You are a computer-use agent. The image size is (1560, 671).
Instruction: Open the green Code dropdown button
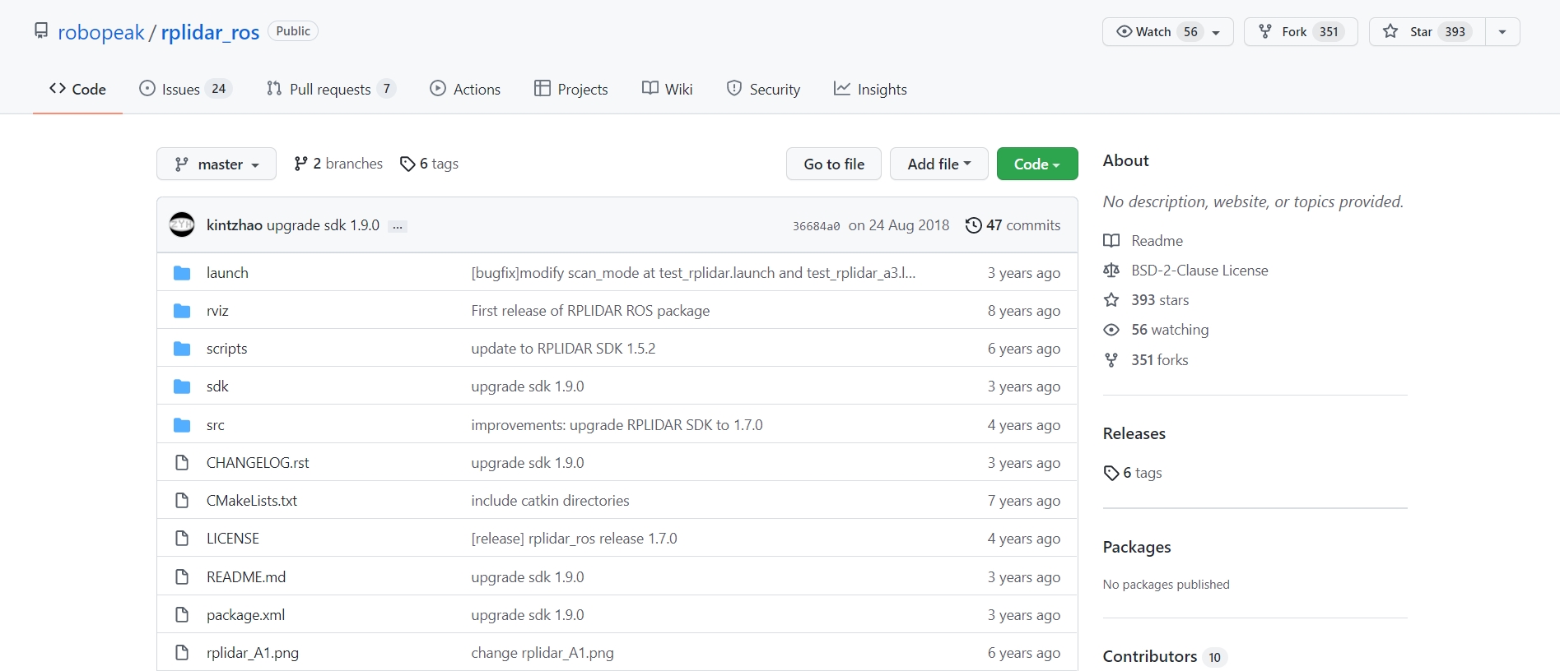point(1037,164)
